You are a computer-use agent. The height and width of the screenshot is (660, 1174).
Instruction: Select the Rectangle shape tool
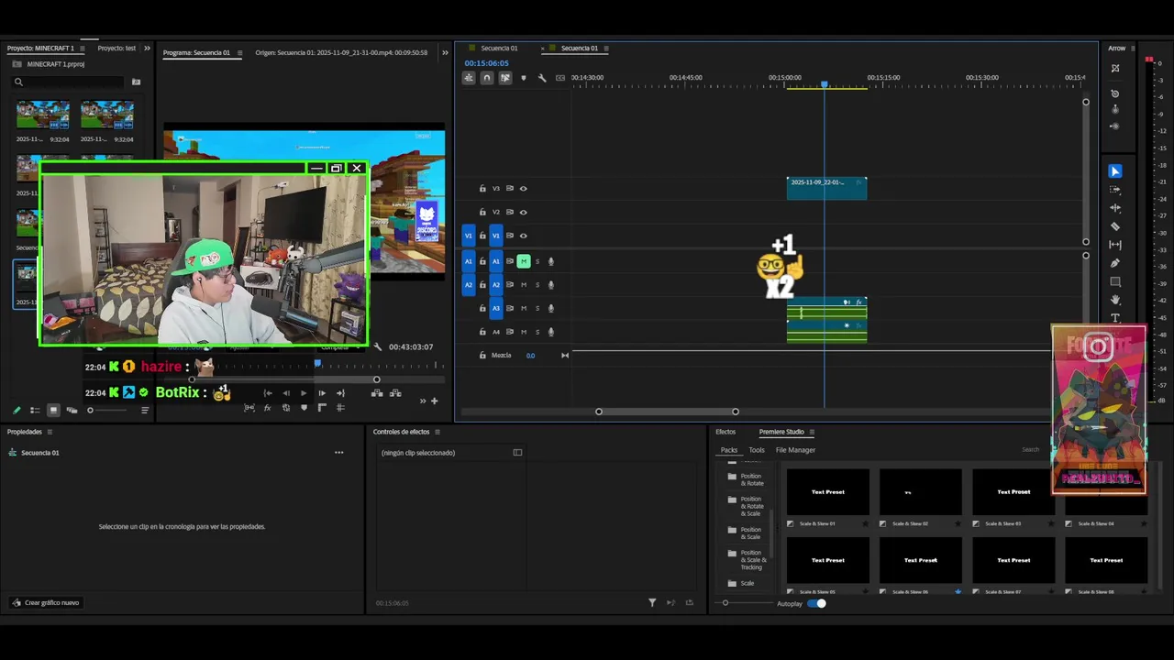1115,281
